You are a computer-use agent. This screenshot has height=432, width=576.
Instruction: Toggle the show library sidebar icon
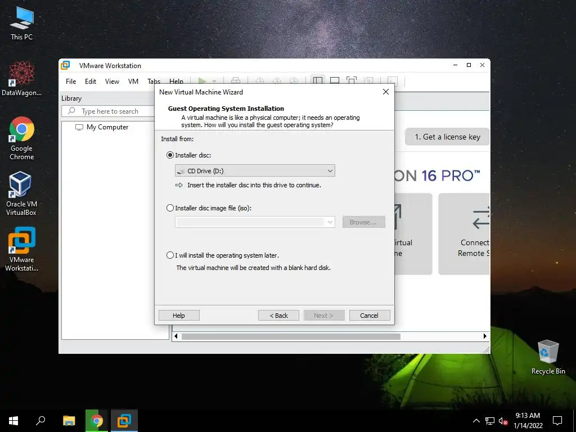click(318, 80)
